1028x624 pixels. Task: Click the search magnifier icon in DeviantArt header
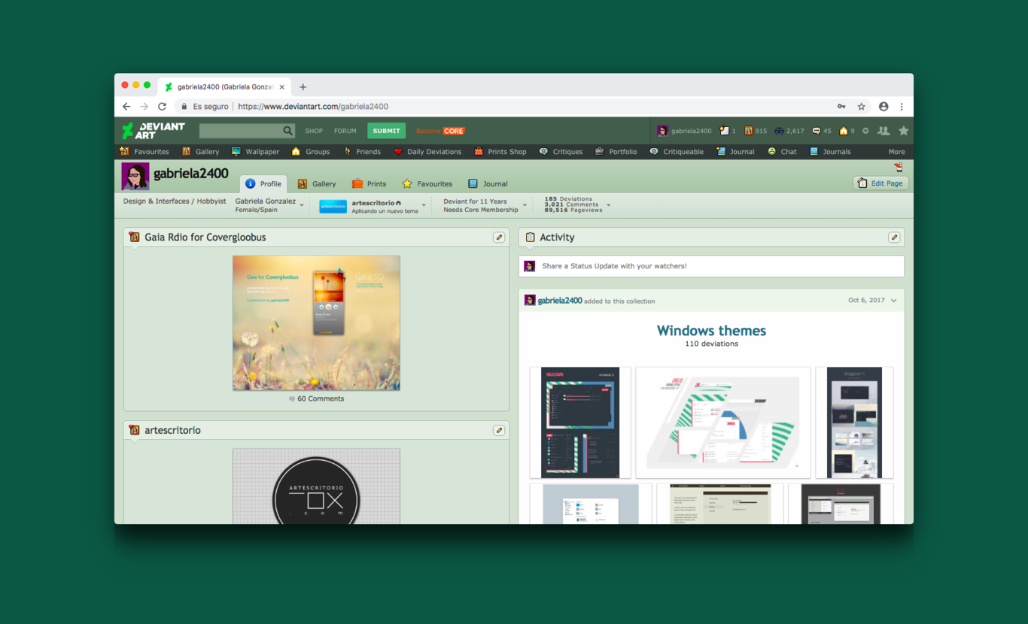tap(287, 131)
